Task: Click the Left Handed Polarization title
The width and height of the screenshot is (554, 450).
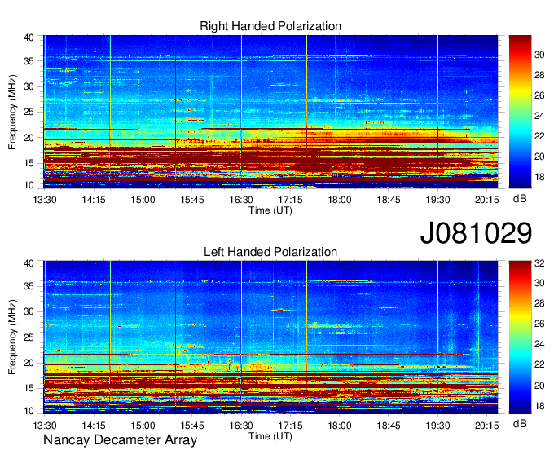Action: (x=270, y=252)
